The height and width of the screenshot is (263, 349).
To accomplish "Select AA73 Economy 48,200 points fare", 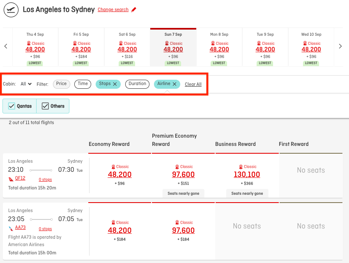I will [x=120, y=231].
